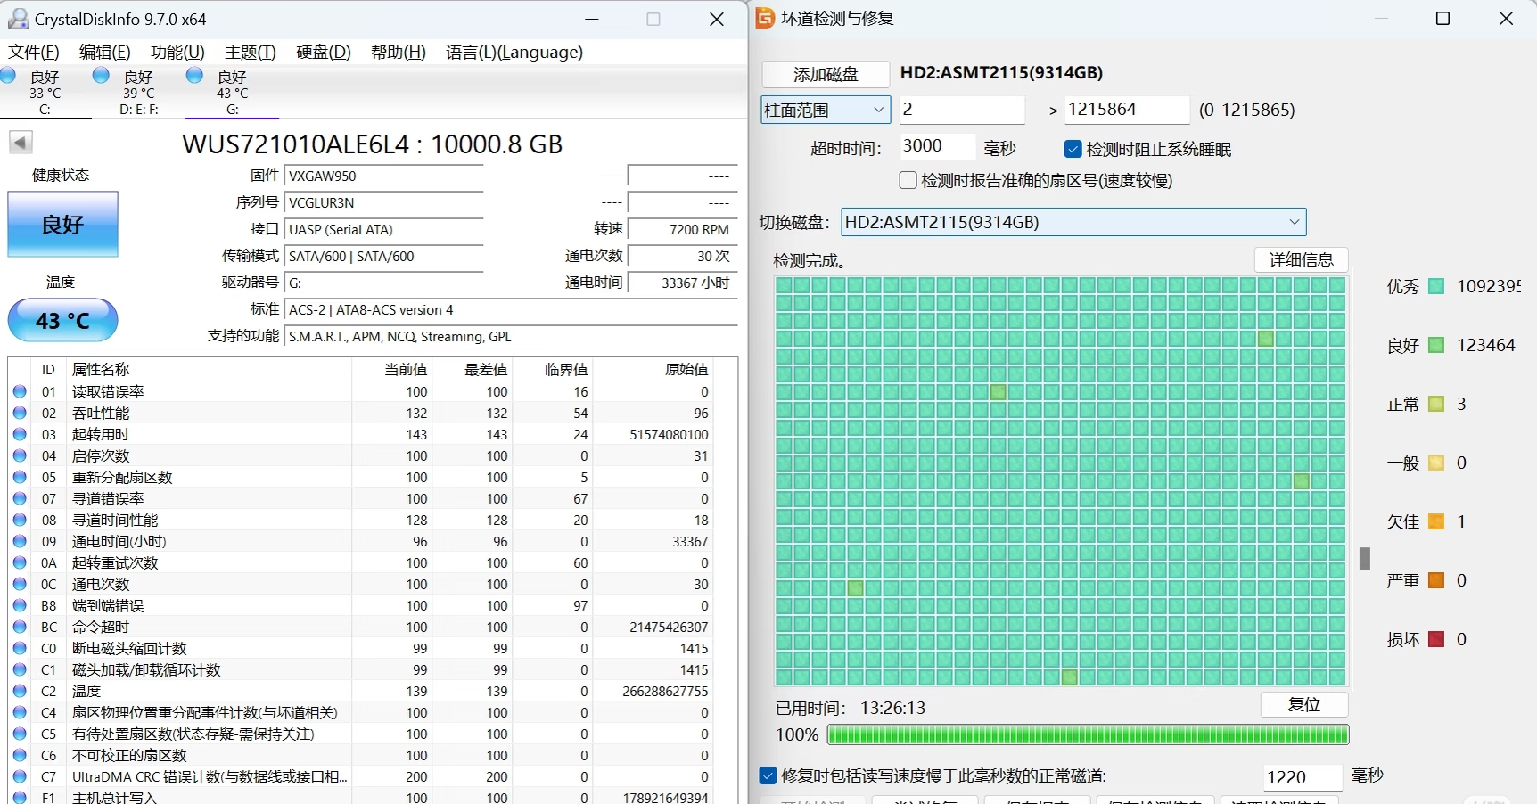Image resolution: width=1537 pixels, height=804 pixels.
Task: Open the 硬盘(D) menu
Action: coord(324,52)
